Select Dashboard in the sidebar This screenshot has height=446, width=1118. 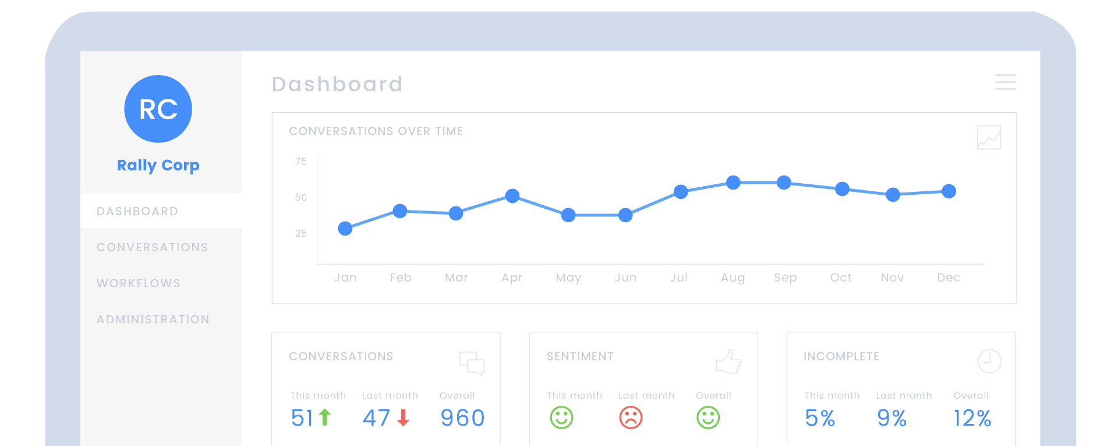click(137, 211)
